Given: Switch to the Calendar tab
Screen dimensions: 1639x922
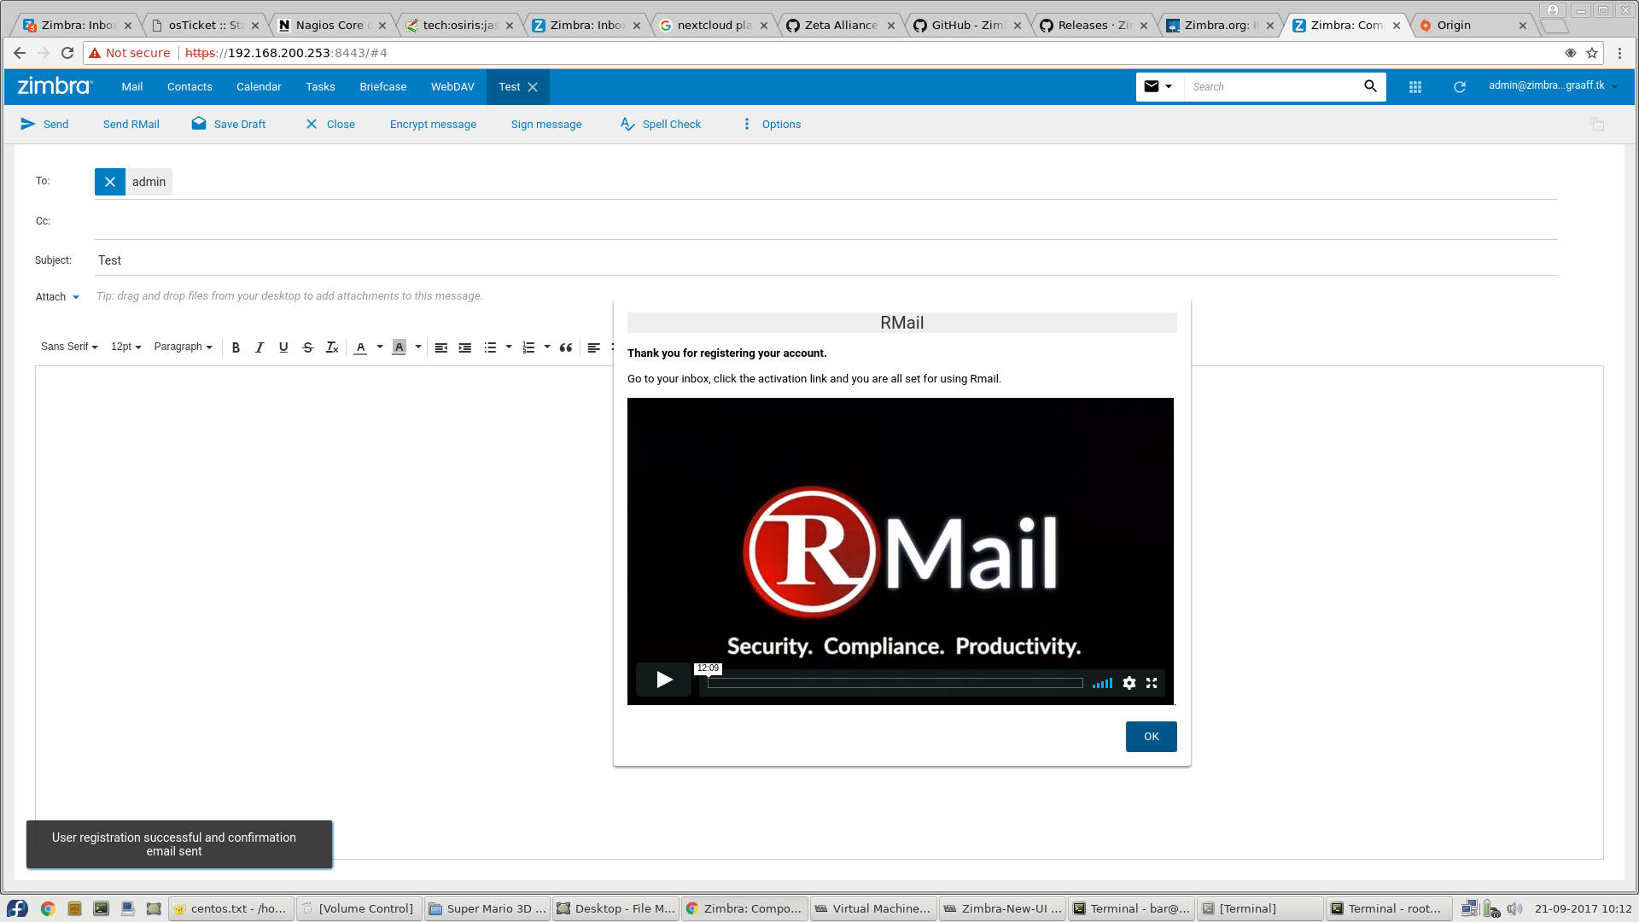Looking at the screenshot, I should click(x=259, y=87).
